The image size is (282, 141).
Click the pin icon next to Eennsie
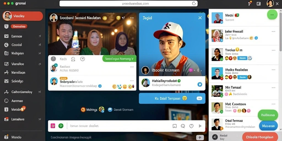click(40, 36)
